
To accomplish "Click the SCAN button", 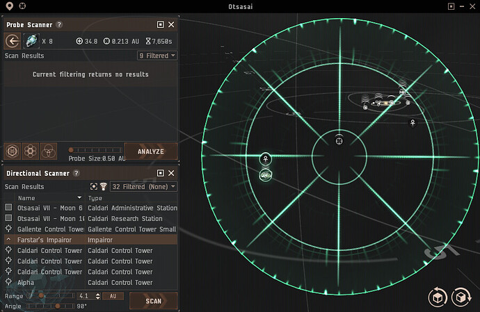I will pyautogui.click(x=153, y=301).
